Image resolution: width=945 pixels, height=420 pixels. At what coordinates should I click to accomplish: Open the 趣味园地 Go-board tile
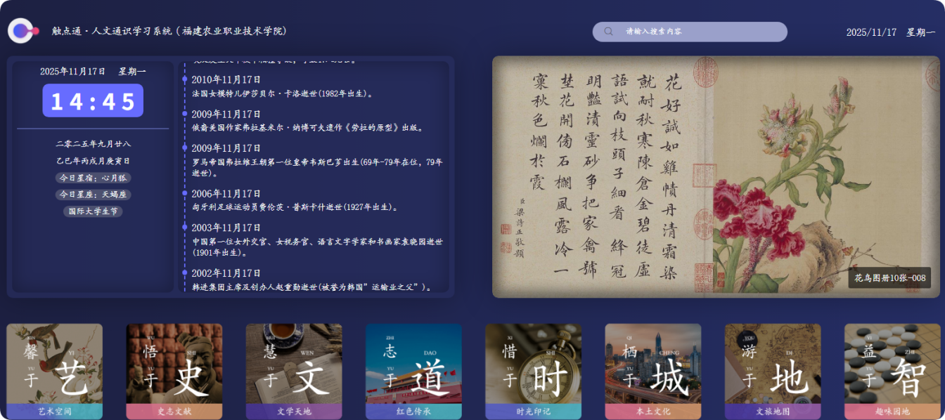[892, 371]
